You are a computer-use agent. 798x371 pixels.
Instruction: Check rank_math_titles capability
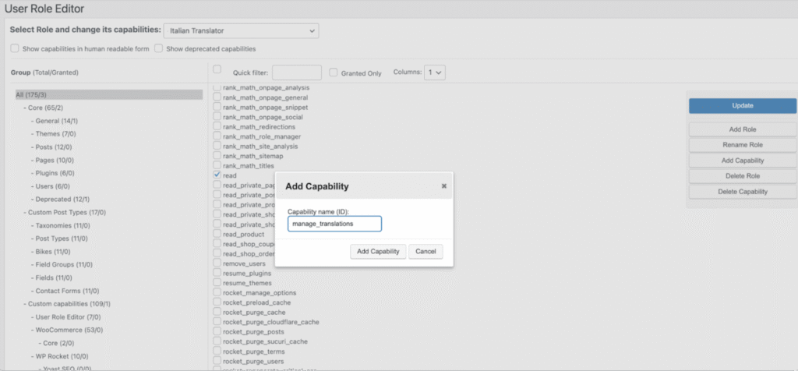coord(217,165)
